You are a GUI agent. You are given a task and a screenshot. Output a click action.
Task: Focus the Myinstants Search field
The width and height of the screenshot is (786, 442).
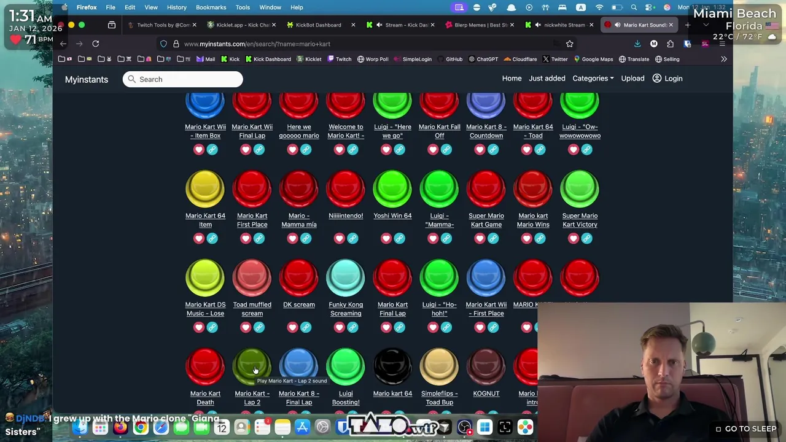[x=182, y=79]
